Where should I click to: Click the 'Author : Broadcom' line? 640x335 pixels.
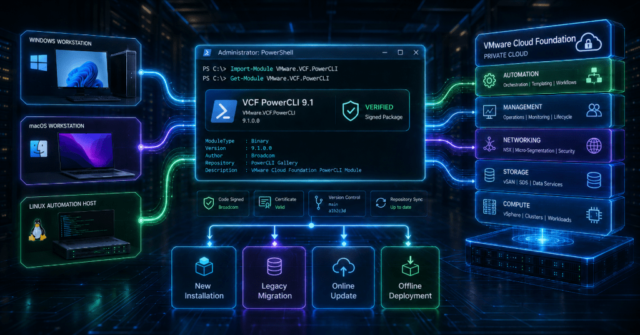[x=240, y=156]
